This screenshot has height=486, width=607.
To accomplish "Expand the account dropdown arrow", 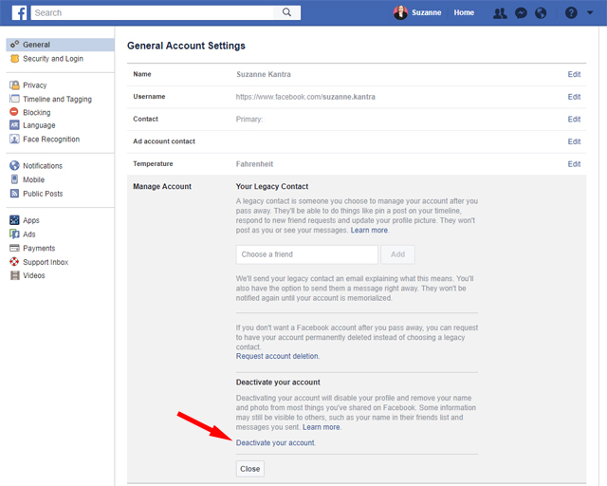I will click(x=591, y=13).
